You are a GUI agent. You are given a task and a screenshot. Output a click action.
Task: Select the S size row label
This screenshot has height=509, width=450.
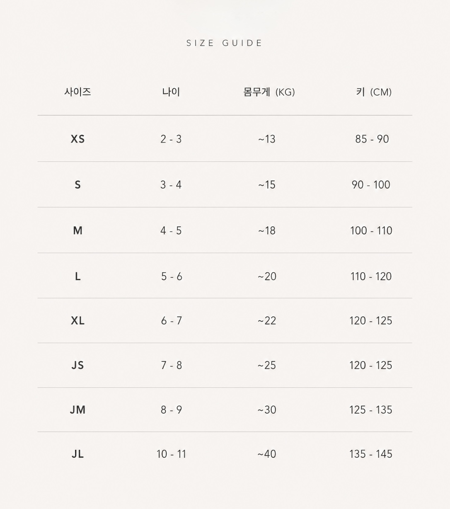coord(77,185)
